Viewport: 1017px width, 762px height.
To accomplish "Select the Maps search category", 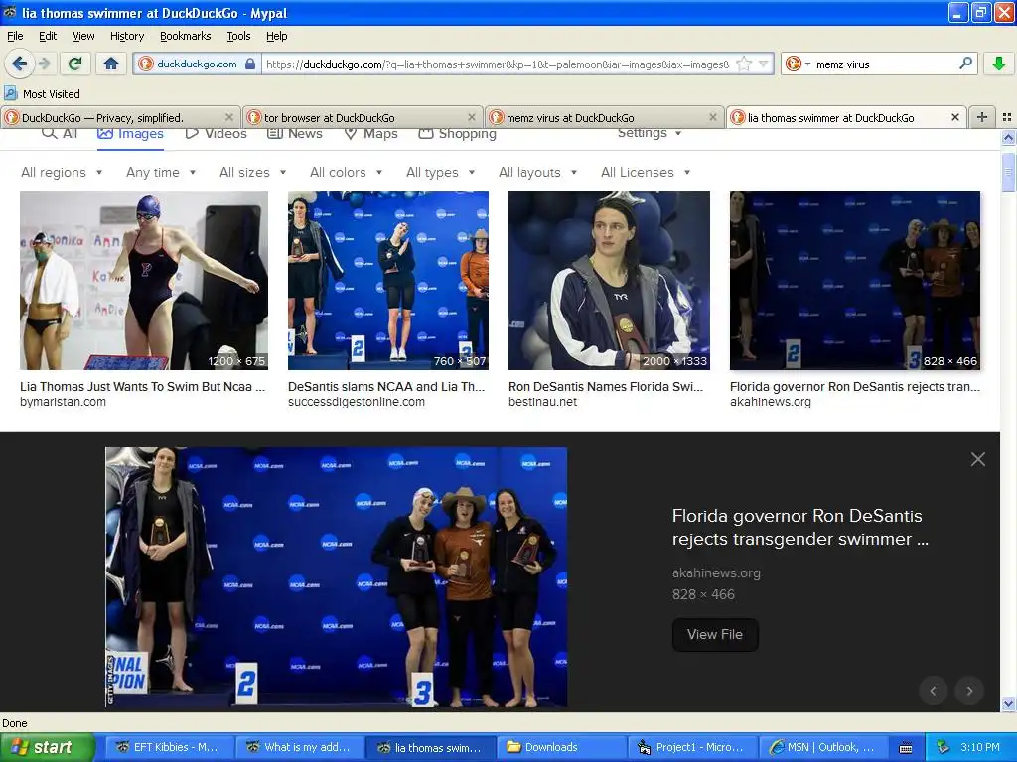I will (x=371, y=134).
